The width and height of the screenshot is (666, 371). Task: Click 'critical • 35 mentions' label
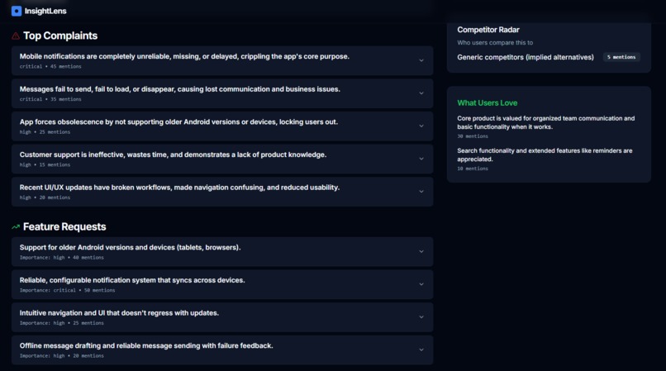50,99
